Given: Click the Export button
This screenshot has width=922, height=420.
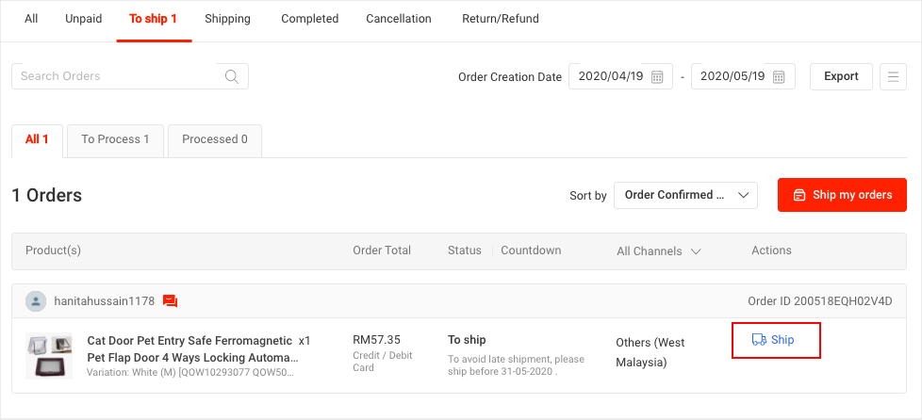Looking at the screenshot, I should (841, 76).
